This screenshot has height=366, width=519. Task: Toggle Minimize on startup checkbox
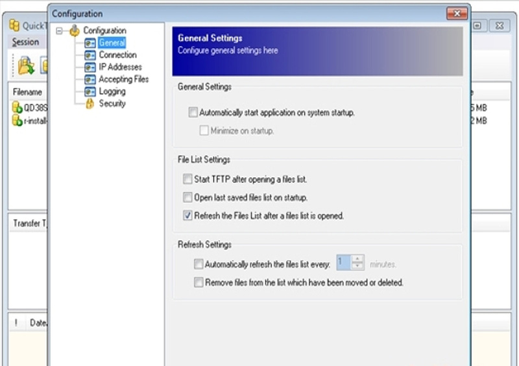(x=204, y=130)
